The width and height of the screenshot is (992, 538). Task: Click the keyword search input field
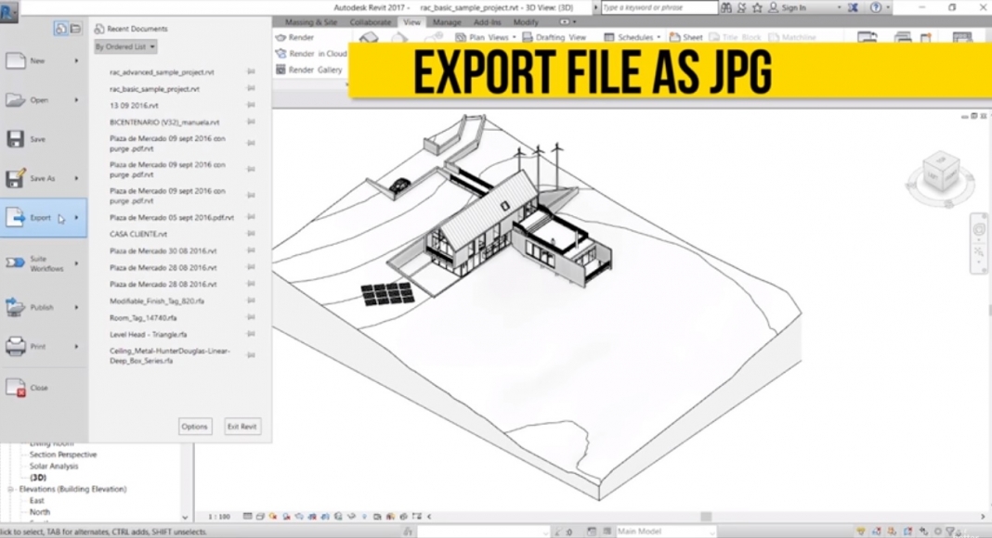[658, 7]
